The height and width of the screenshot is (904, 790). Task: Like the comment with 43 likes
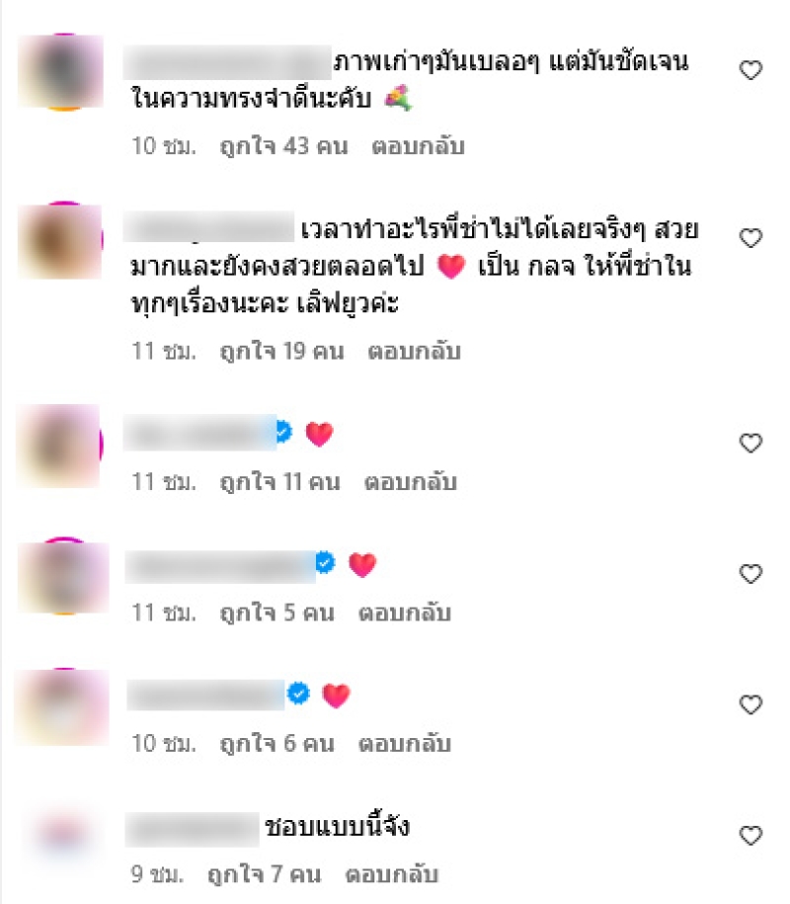click(750, 70)
